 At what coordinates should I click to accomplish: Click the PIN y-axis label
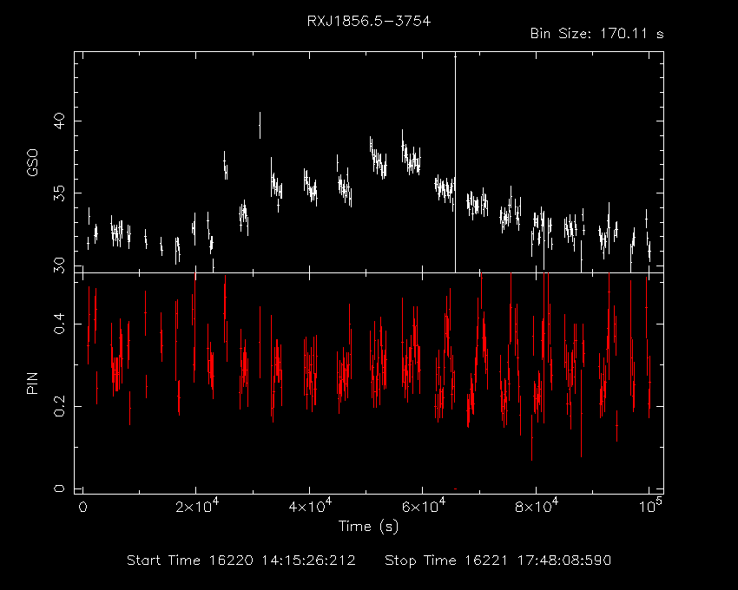[x=32, y=383]
